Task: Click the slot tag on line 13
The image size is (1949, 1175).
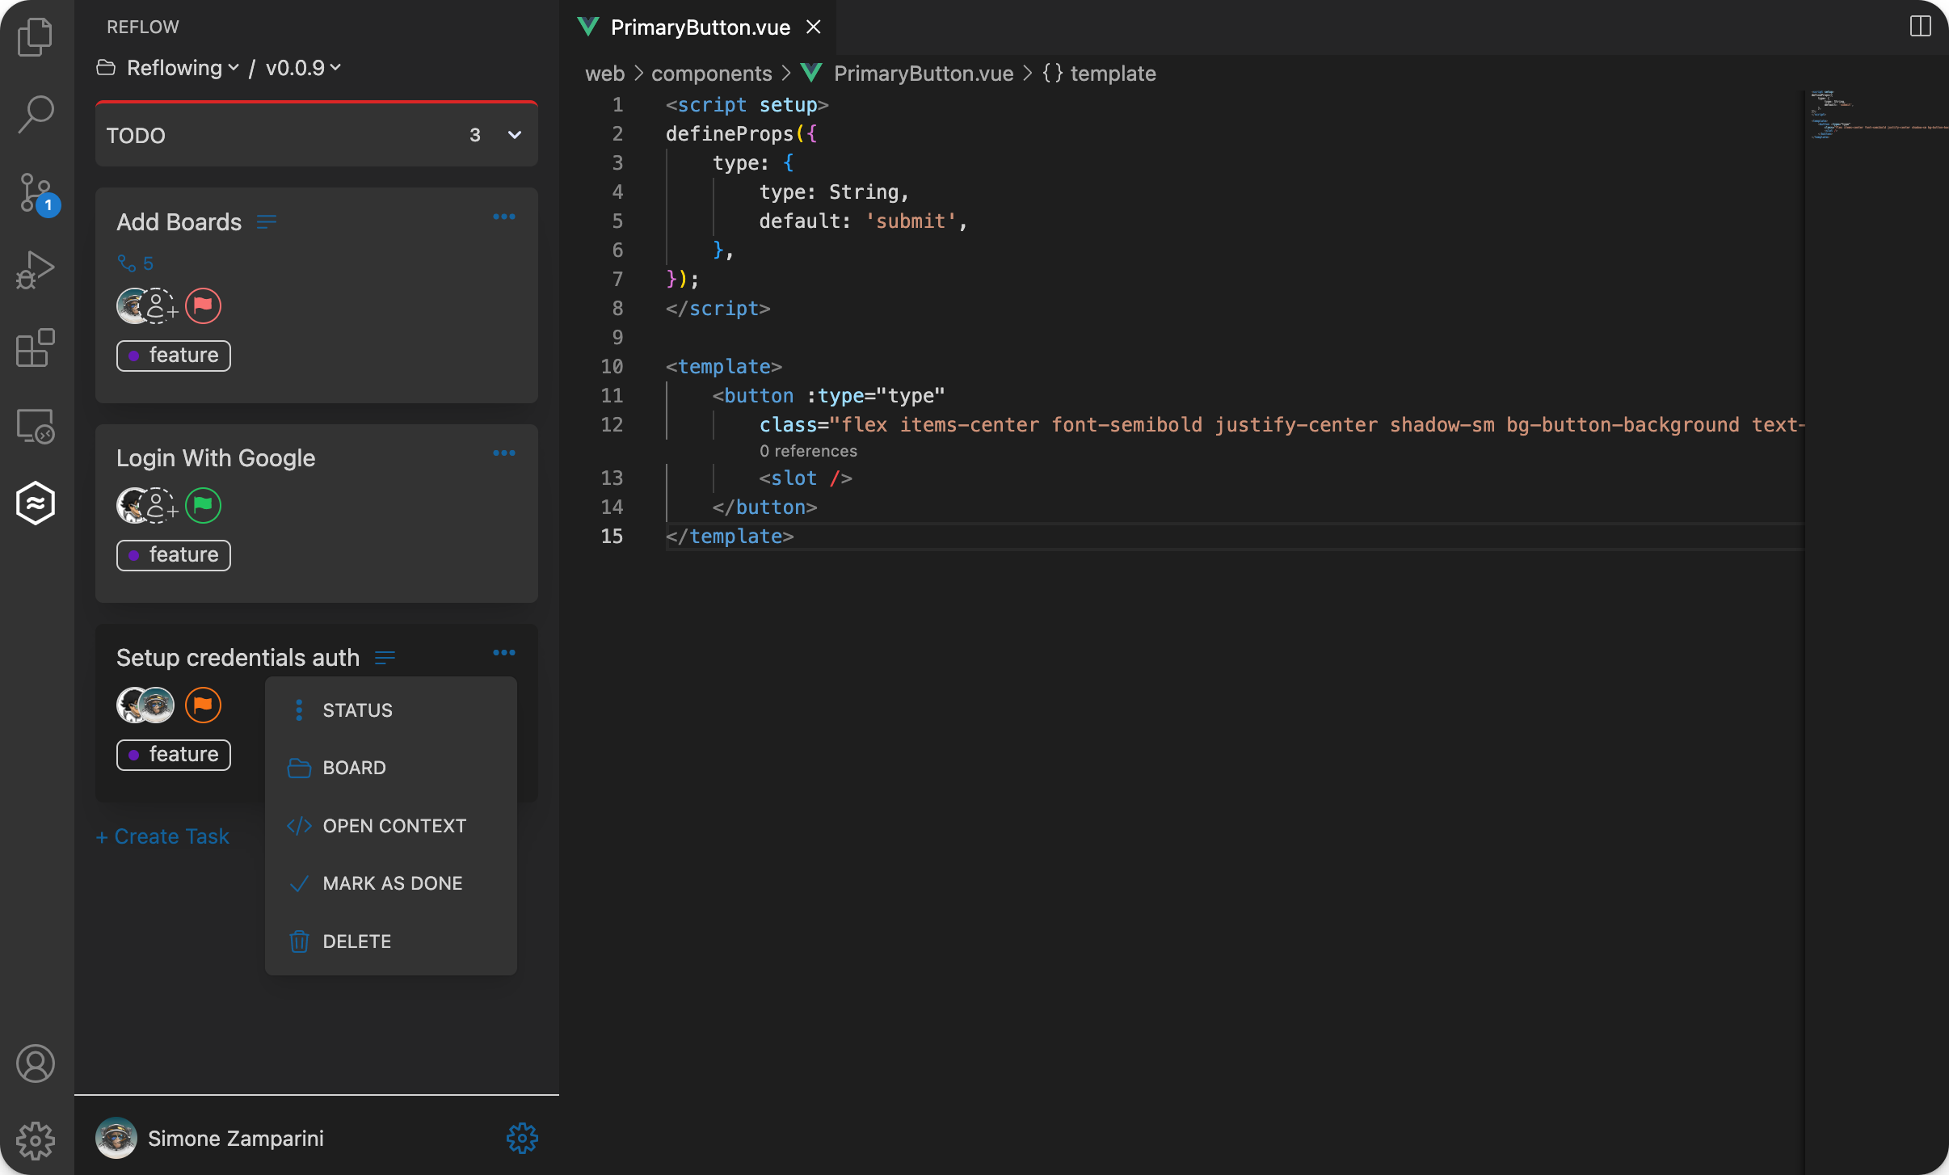Action: click(x=806, y=478)
